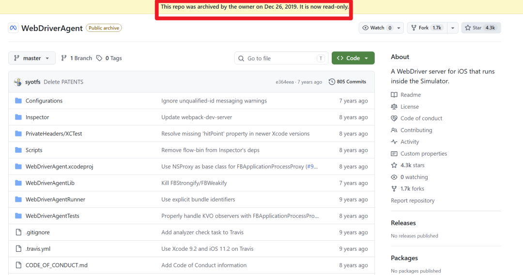Image resolution: width=523 pixels, height=275 pixels.
Task: Open the master branch dropdown
Action: point(31,58)
